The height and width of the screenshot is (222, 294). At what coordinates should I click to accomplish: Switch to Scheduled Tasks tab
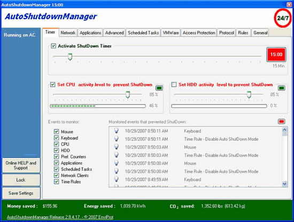(143, 33)
